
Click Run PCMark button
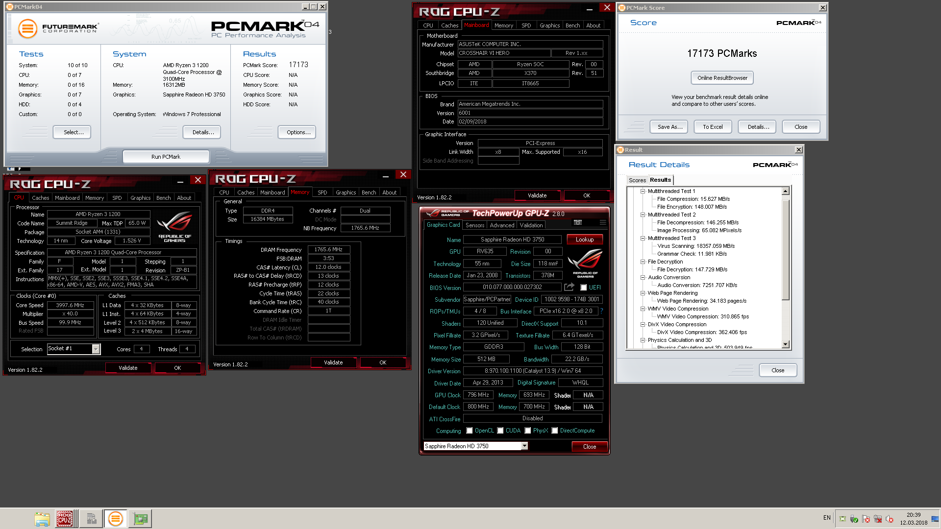166,157
